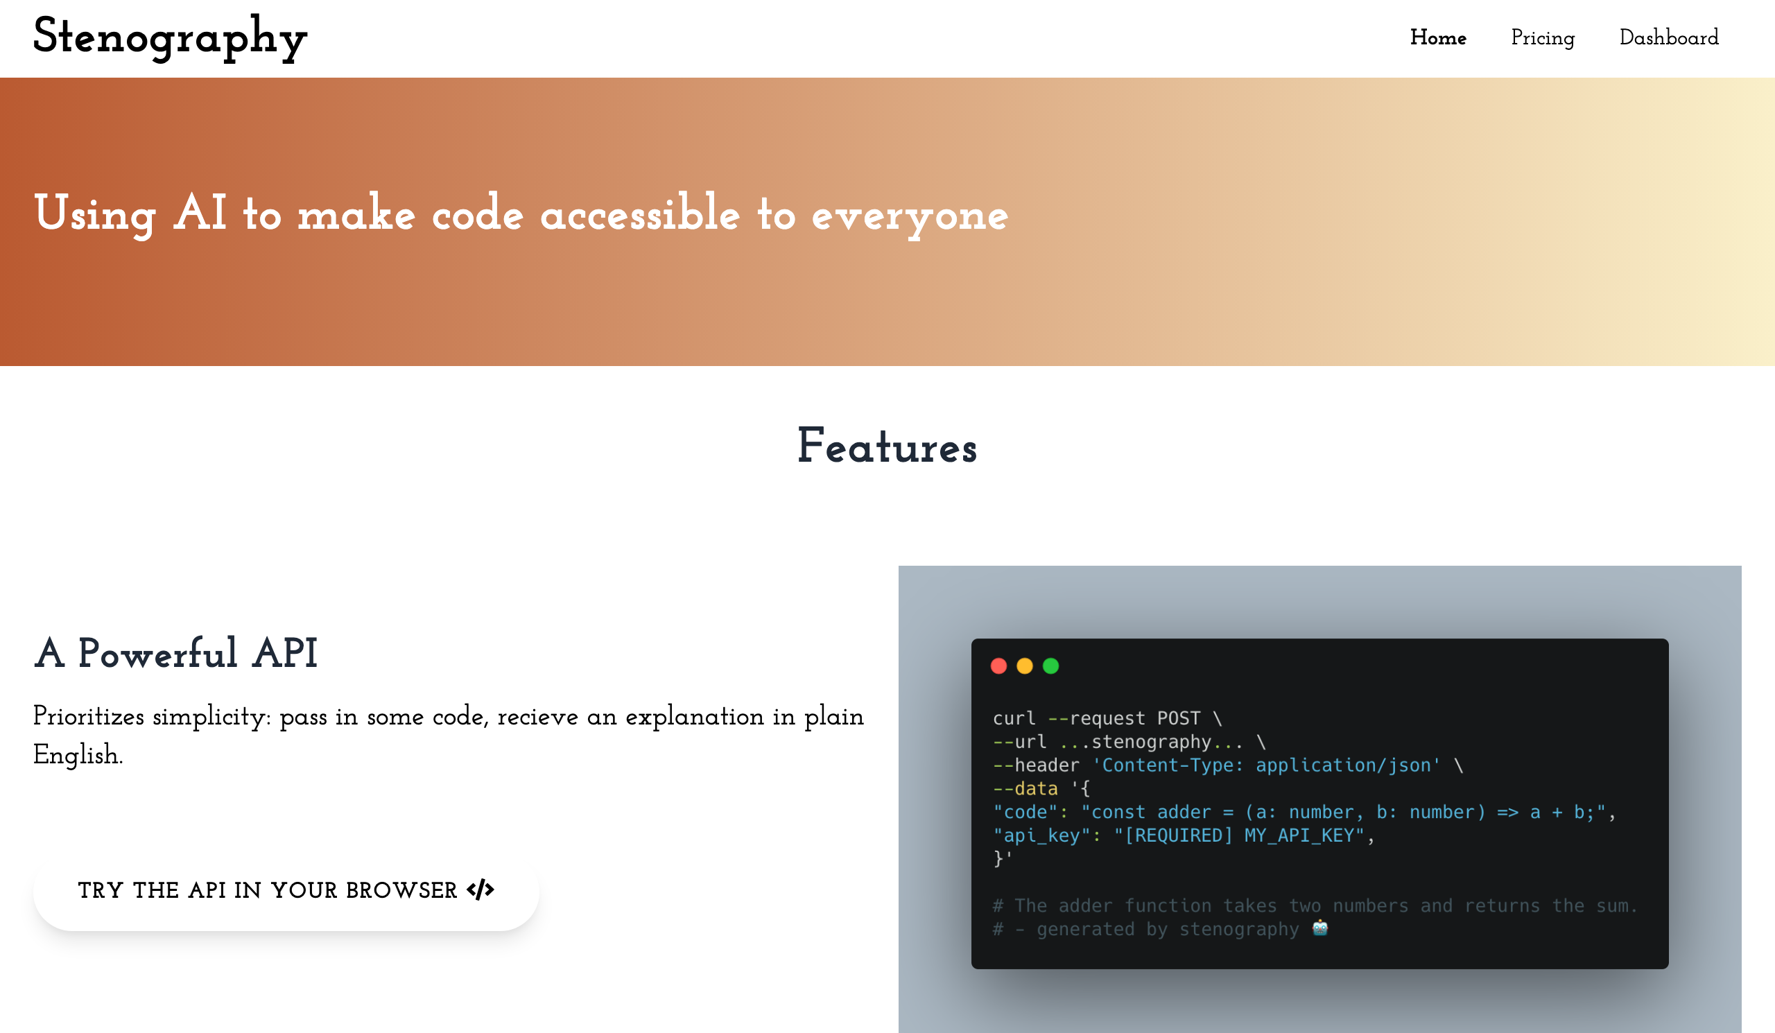Expand the Features section heading
1775x1033 pixels.
coord(887,449)
